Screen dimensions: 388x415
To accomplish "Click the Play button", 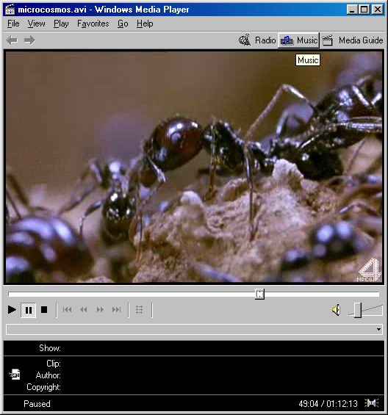I will pos(12,309).
